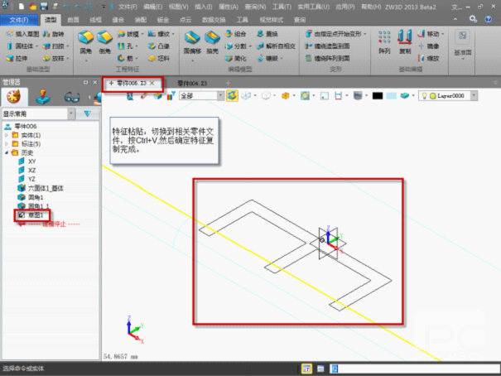The height and width of the screenshot is (376, 501).
Task: Open the 全部 filter dropdown
Action: coord(199,96)
